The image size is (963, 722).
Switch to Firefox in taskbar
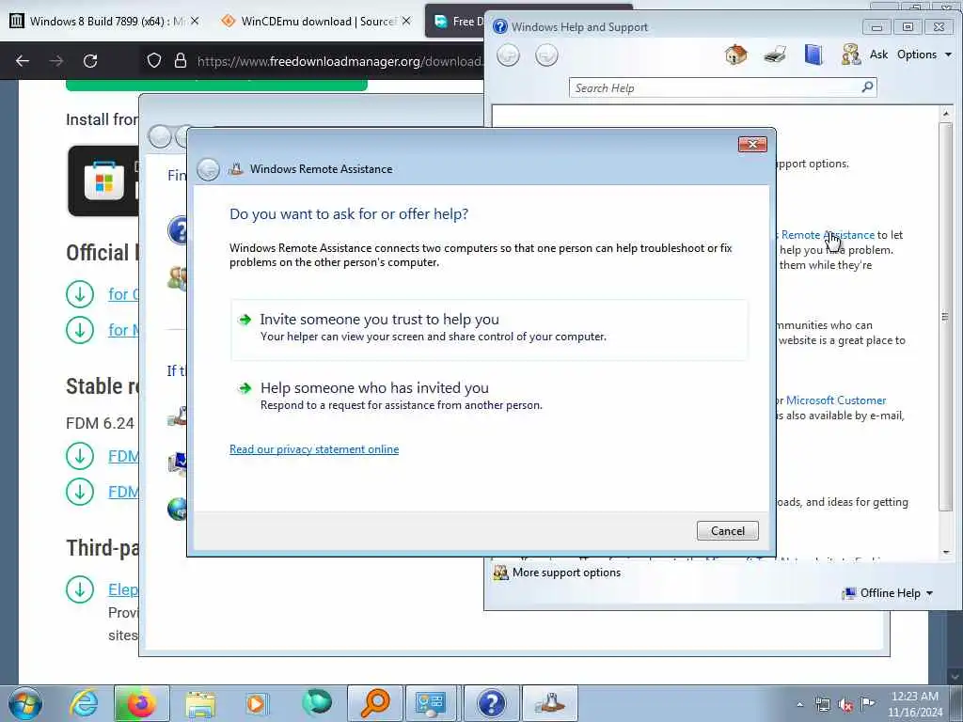(141, 703)
